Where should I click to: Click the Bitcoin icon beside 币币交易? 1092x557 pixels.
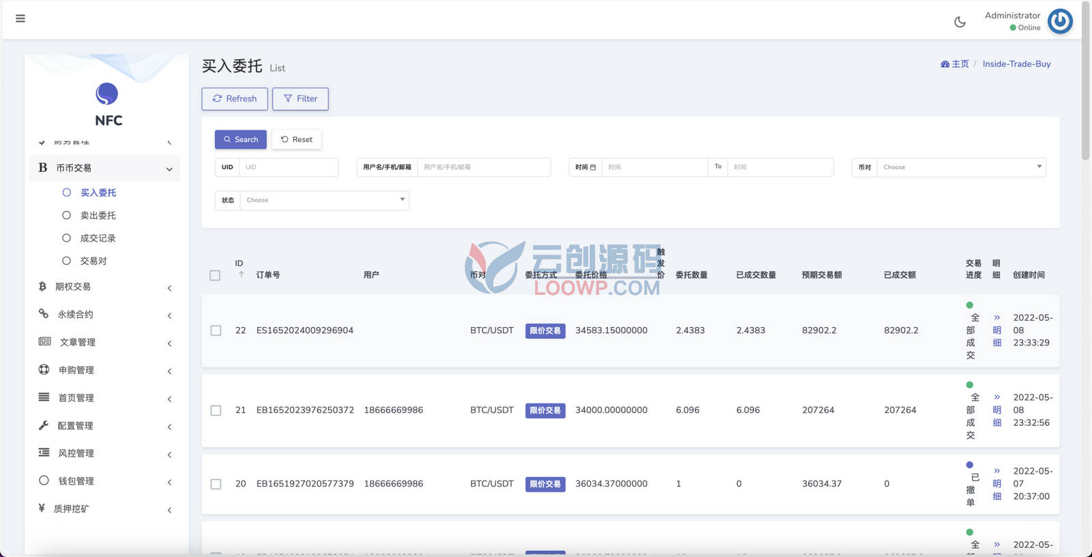pos(43,167)
